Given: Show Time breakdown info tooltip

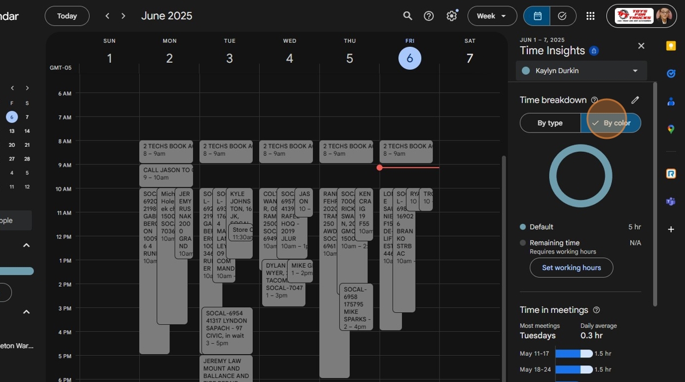Looking at the screenshot, I should coord(594,100).
